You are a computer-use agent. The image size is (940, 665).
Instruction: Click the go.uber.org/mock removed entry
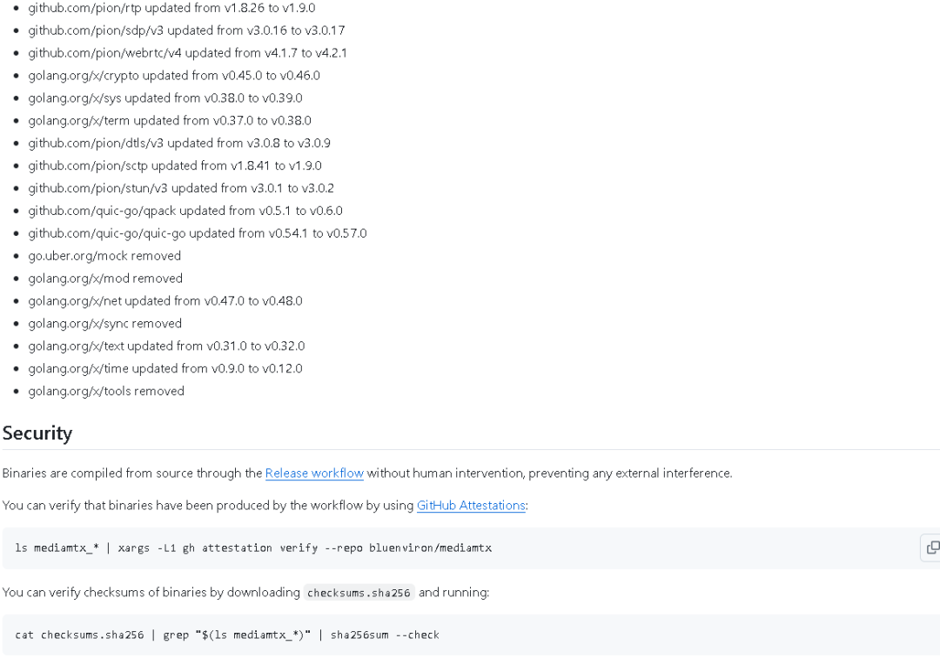point(104,256)
